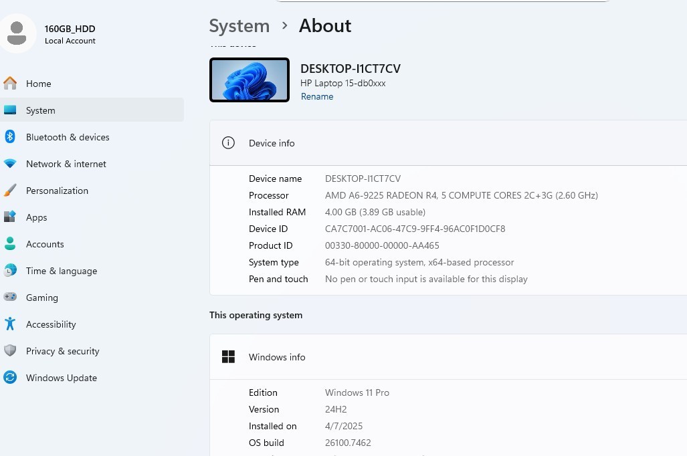Click the Network wifi icon
The width and height of the screenshot is (687, 456).
point(10,163)
